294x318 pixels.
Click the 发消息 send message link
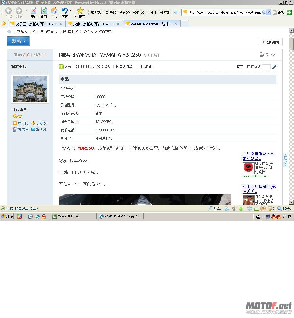click(39, 129)
